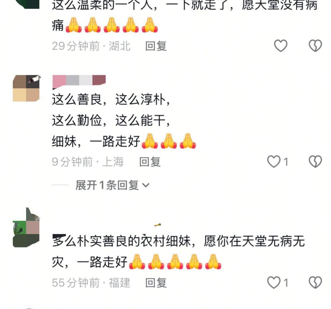Tap the like count 1 on 福建 comment
The width and height of the screenshot is (331, 309).
tap(286, 283)
